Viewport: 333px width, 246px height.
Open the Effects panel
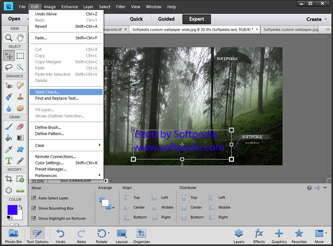(x=259, y=236)
